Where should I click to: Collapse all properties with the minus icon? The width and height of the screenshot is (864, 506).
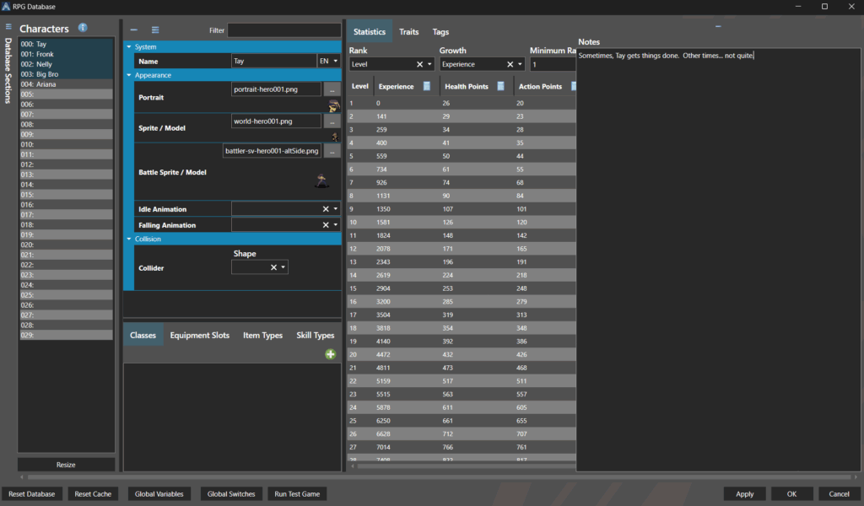(134, 30)
